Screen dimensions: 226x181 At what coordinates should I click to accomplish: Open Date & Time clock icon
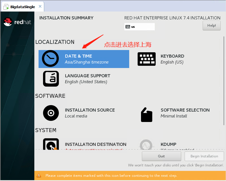coord(50,58)
